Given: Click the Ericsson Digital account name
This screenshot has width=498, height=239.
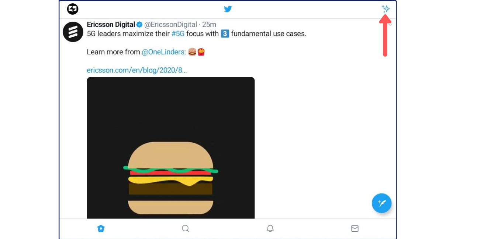Looking at the screenshot, I should (x=111, y=25).
